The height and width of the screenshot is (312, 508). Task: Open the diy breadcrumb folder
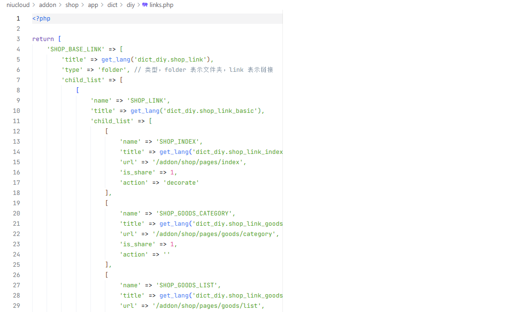pos(130,5)
